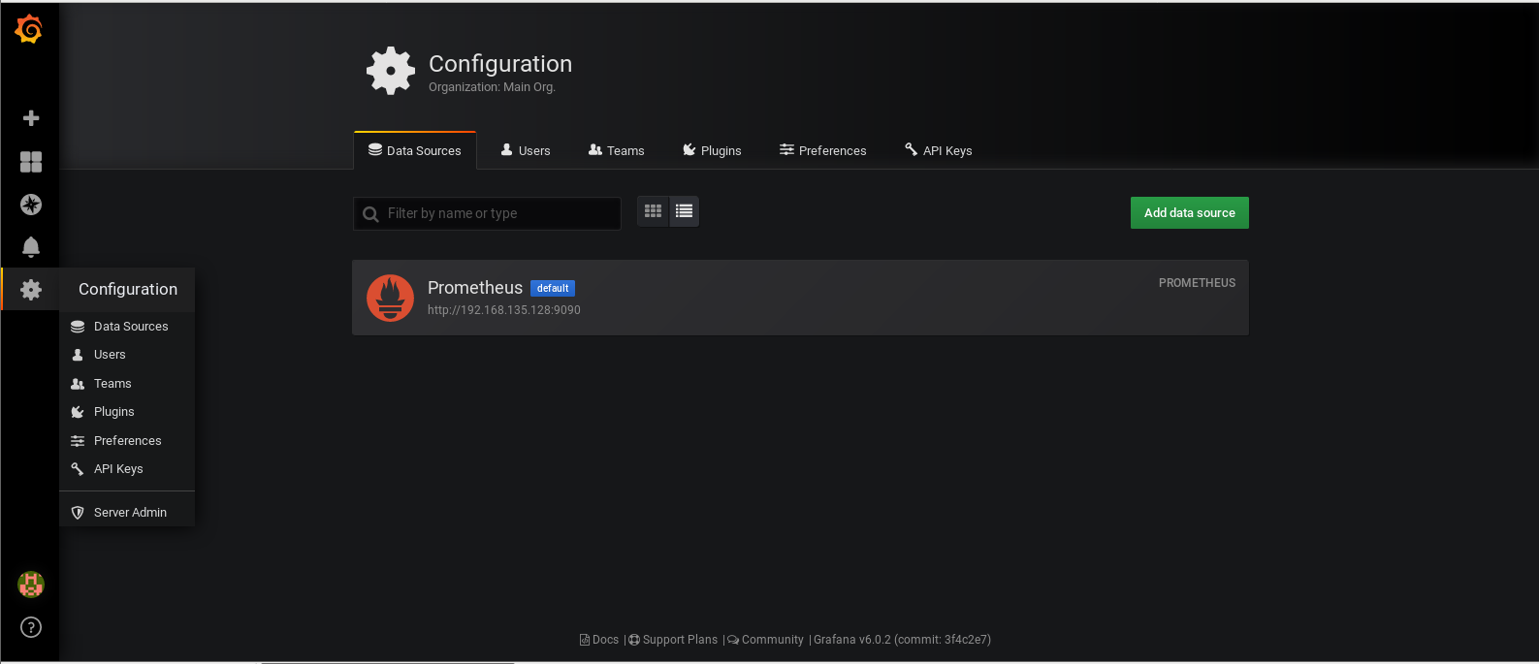Screen dimensions: 1539x664
Task: Open the Alerting bell icon
Action: [x=31, y=247]
